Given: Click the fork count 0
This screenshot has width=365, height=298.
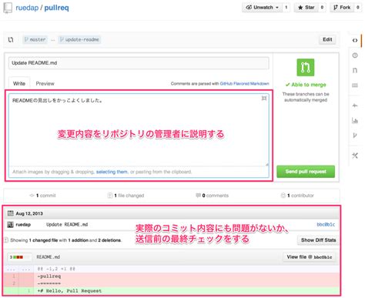Looking at the screenshot, I should [357, 8].
